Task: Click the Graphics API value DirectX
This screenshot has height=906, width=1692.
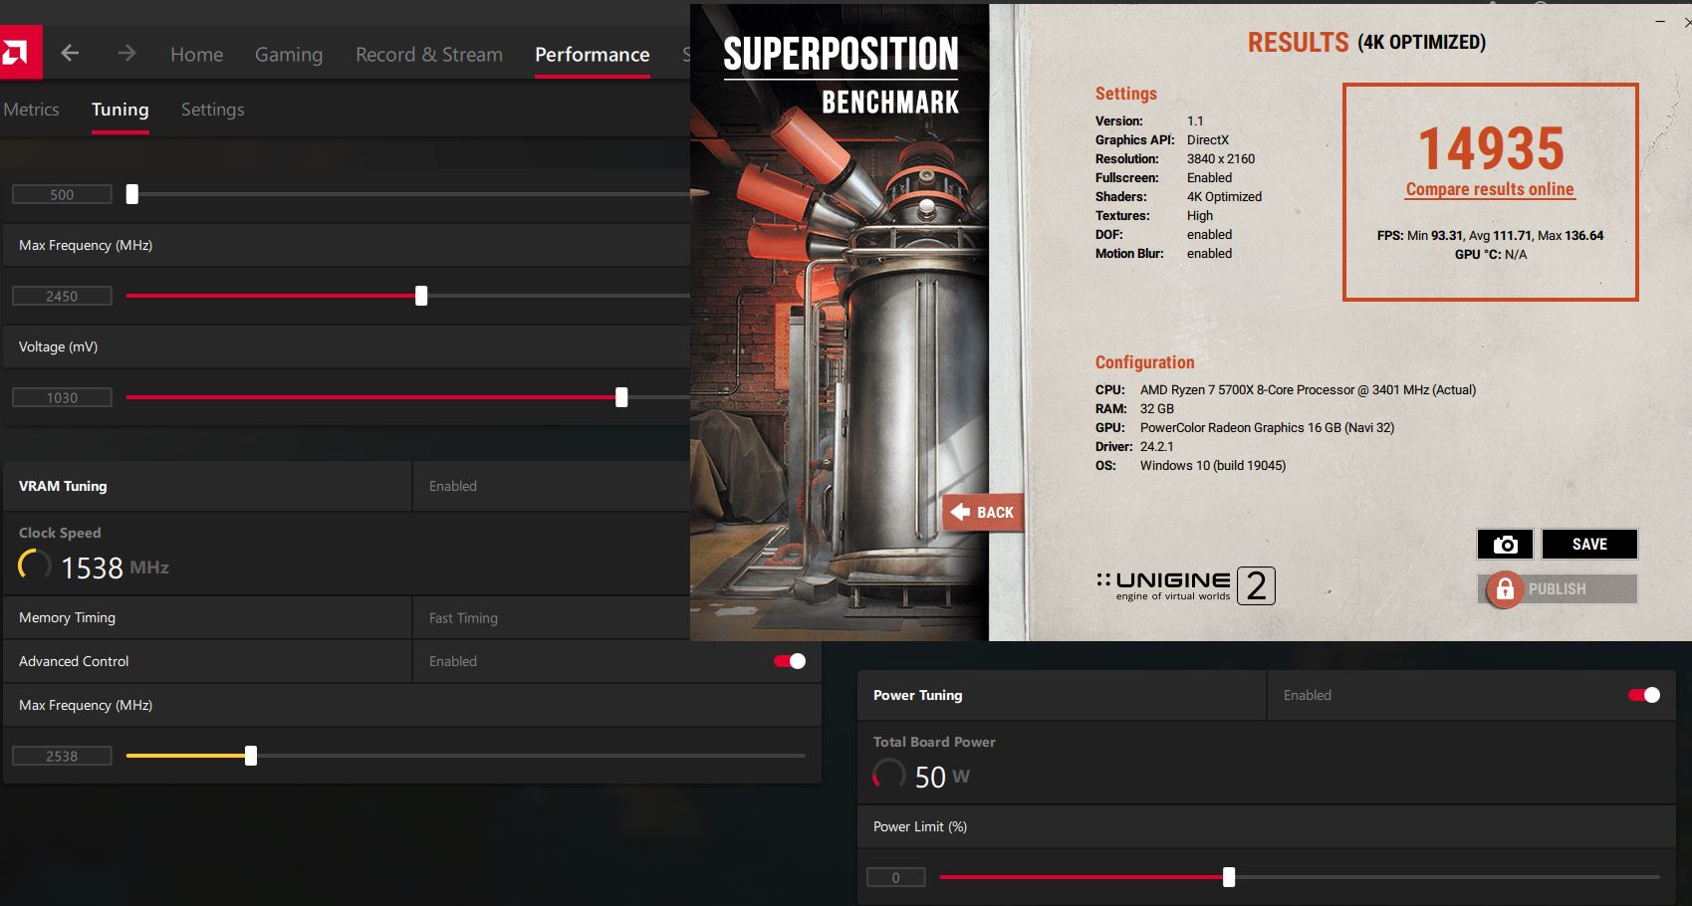Action: click(x=1208, y=140)
